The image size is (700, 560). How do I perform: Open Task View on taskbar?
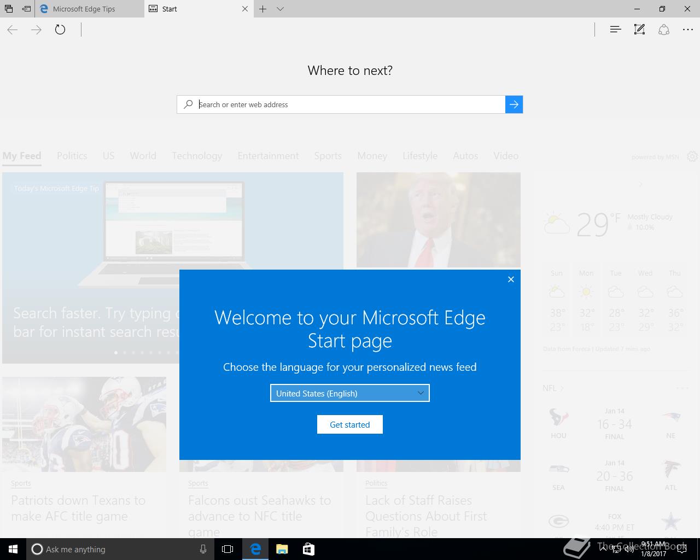pyautogui.click(x=227, y=549)
